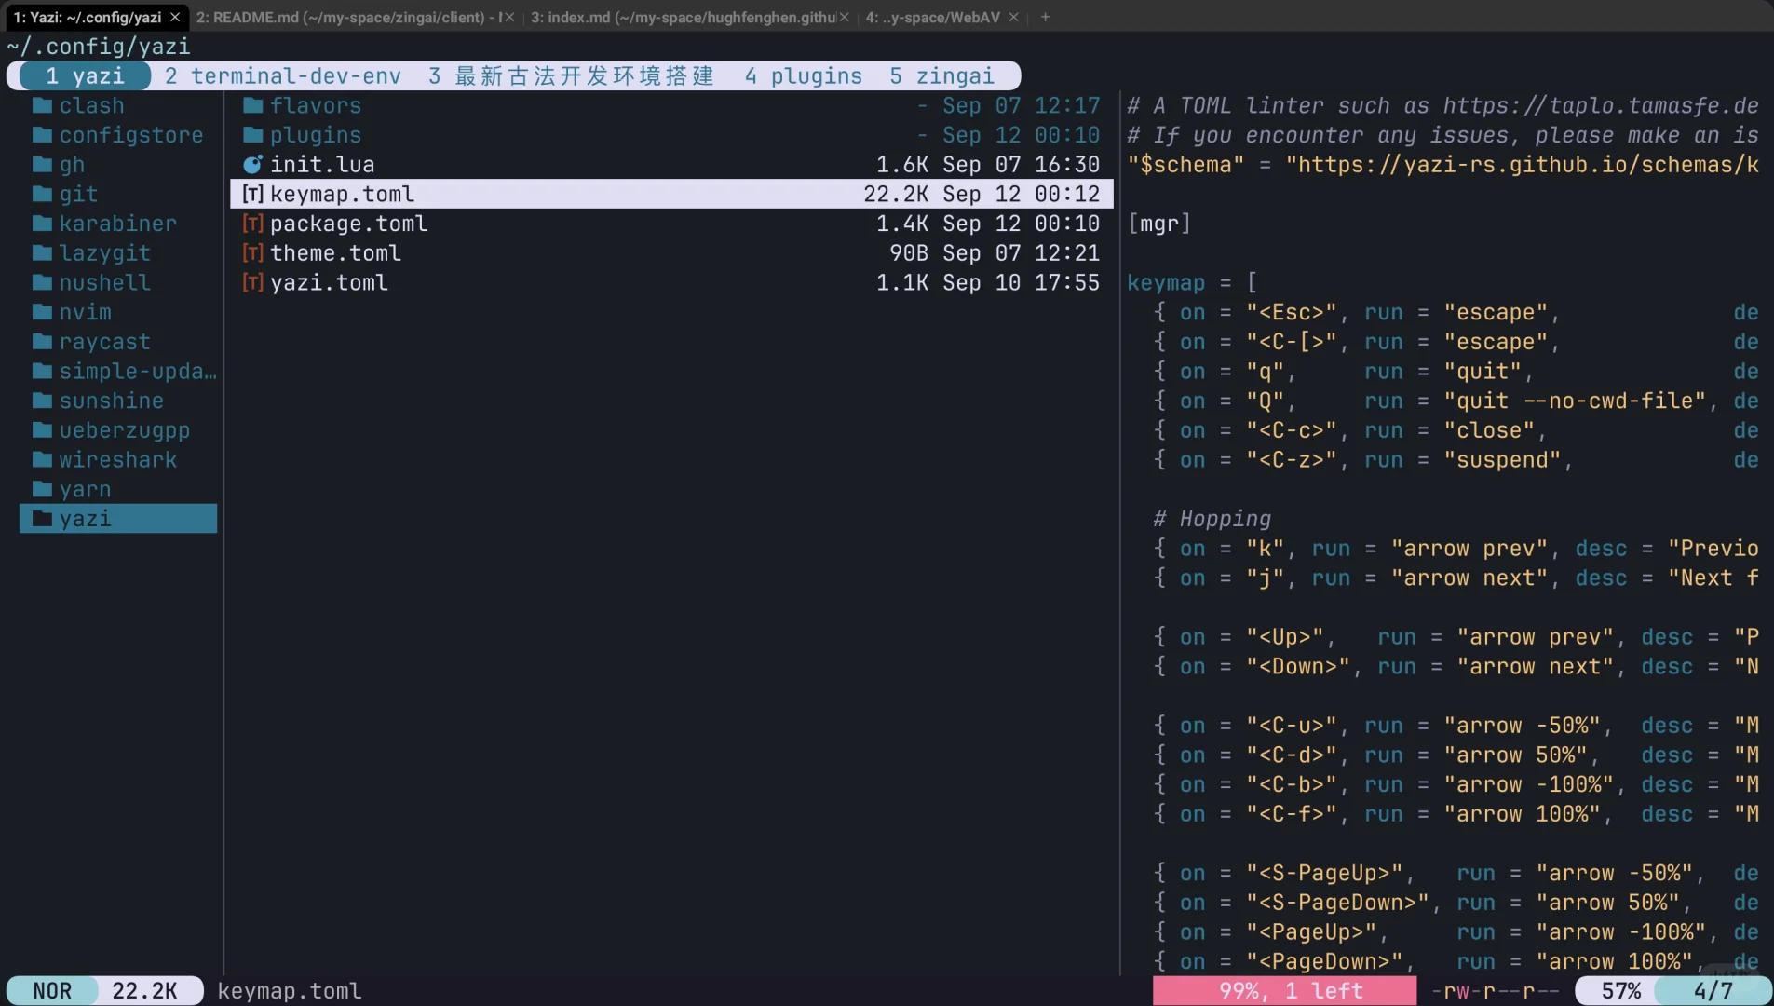Click the karabiner folder icon

[42, 224]
